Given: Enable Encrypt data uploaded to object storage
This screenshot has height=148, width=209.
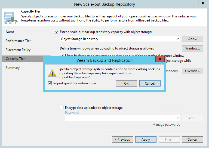Looking at the screenshot, I should pos(62,108).
